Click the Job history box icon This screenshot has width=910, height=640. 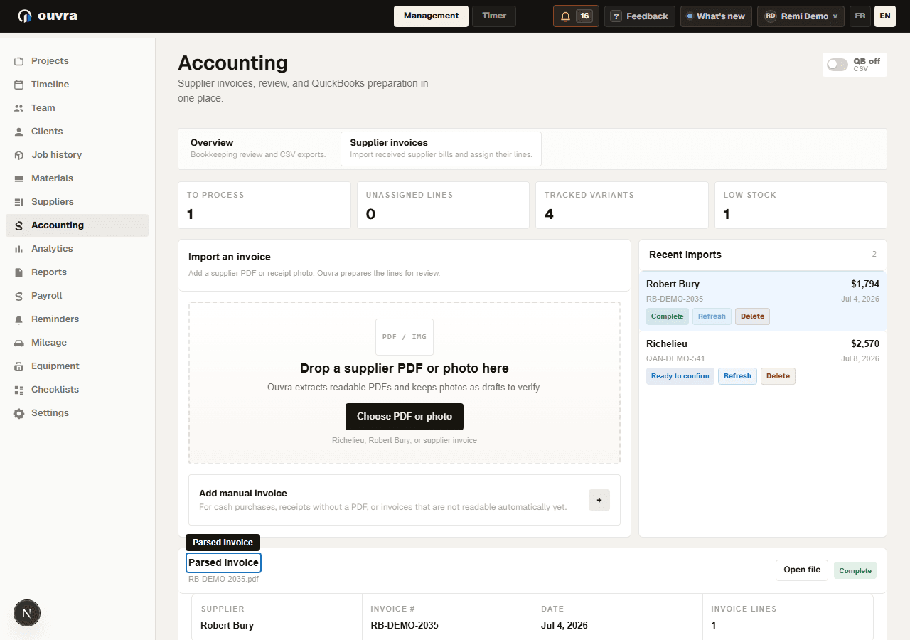tap(19, 155)
